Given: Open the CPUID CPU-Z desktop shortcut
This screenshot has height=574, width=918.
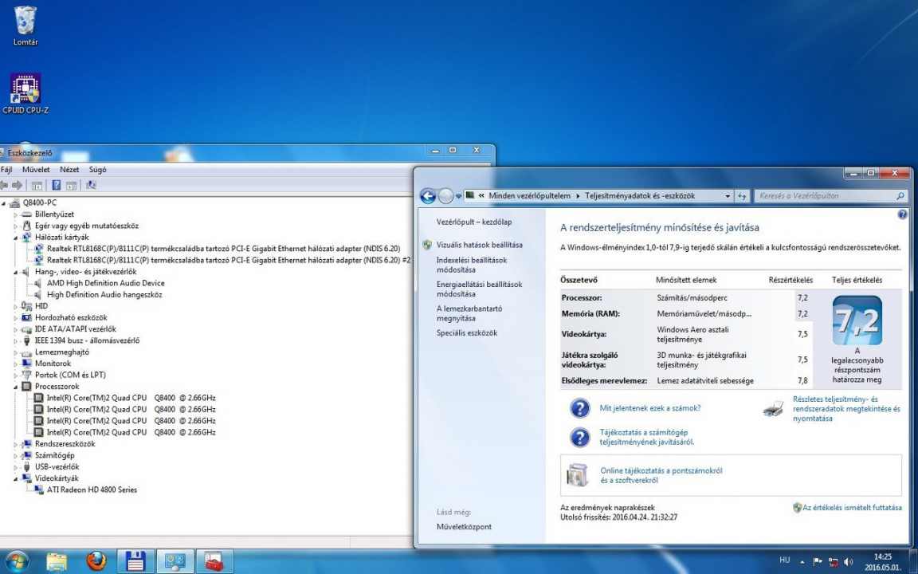Looking at the screenshot, I should tap(25, 94).
